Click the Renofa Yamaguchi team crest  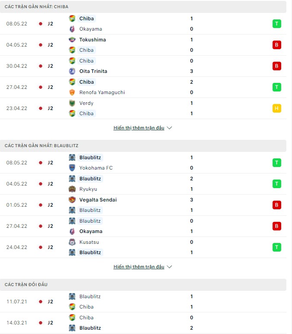(x=72, y=92)
